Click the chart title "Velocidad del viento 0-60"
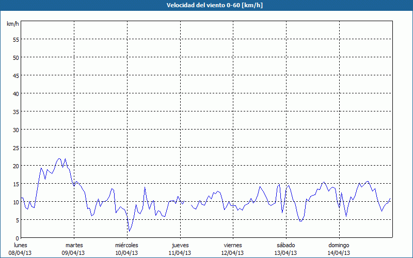Screen dimensions: 413x258 coord(206,5)
